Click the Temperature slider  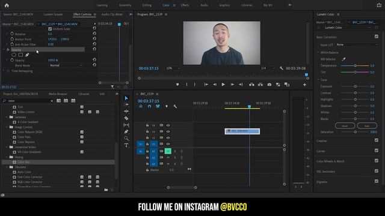(x=355, y=65)
